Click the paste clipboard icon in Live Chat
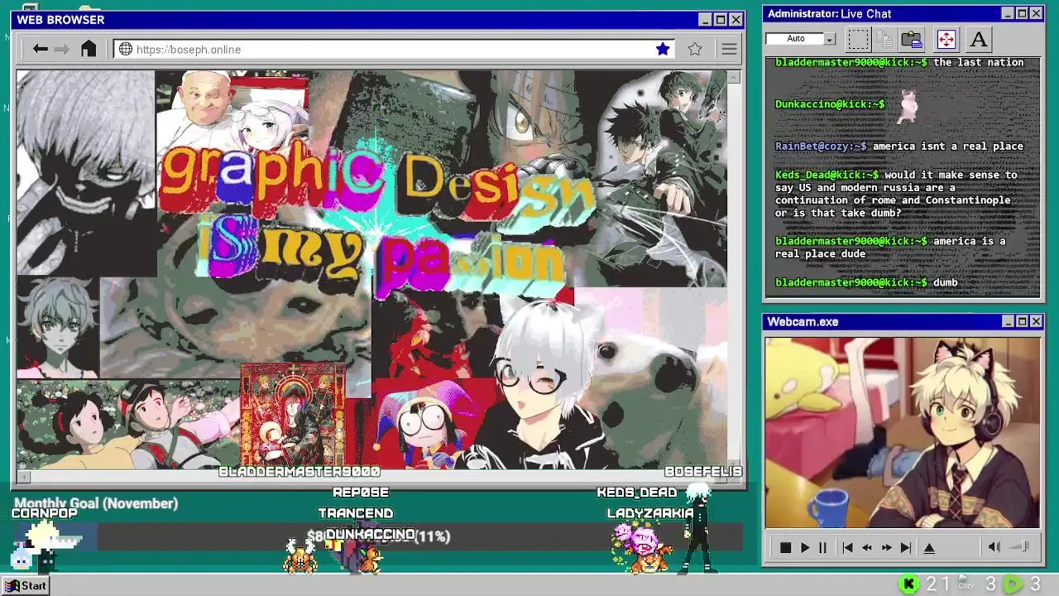The image size is (1059, 596). click(912, 39)
